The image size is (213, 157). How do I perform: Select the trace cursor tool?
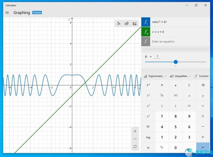point(119,24)
